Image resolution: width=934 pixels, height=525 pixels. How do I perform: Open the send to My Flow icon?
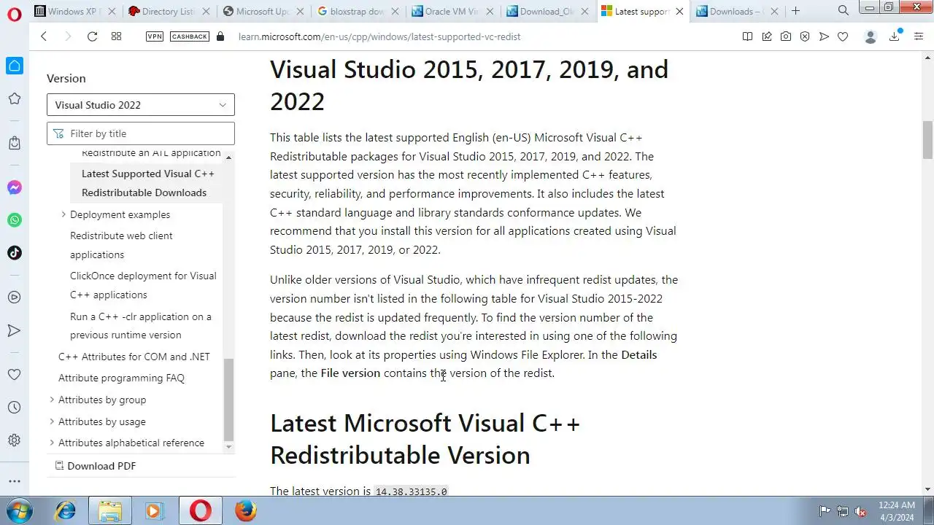824,36
